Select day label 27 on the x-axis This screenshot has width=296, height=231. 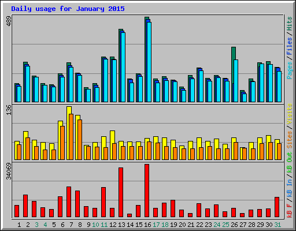[x=243, y=225]
